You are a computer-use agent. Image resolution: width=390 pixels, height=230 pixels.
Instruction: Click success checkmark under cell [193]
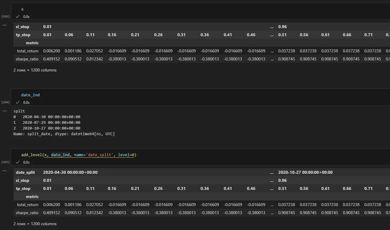pyautogui.click(x=18, y=162)
